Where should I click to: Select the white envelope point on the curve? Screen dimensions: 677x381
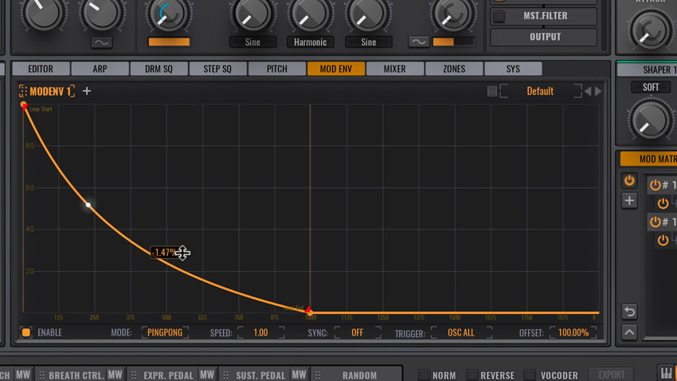click(x=88, y=205)
